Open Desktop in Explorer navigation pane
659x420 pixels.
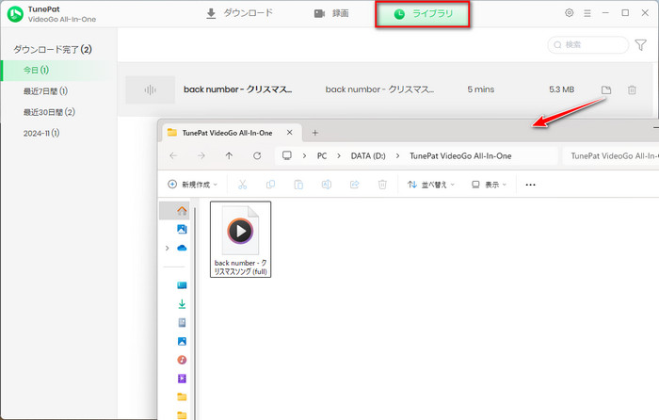(x=182, y=285)
